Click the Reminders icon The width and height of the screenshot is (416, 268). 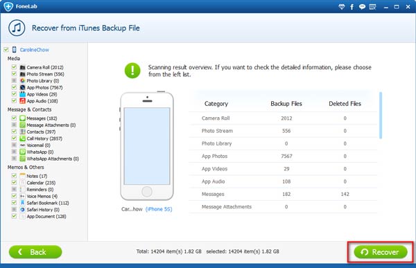pyautogui.click(x=23, y=189)
